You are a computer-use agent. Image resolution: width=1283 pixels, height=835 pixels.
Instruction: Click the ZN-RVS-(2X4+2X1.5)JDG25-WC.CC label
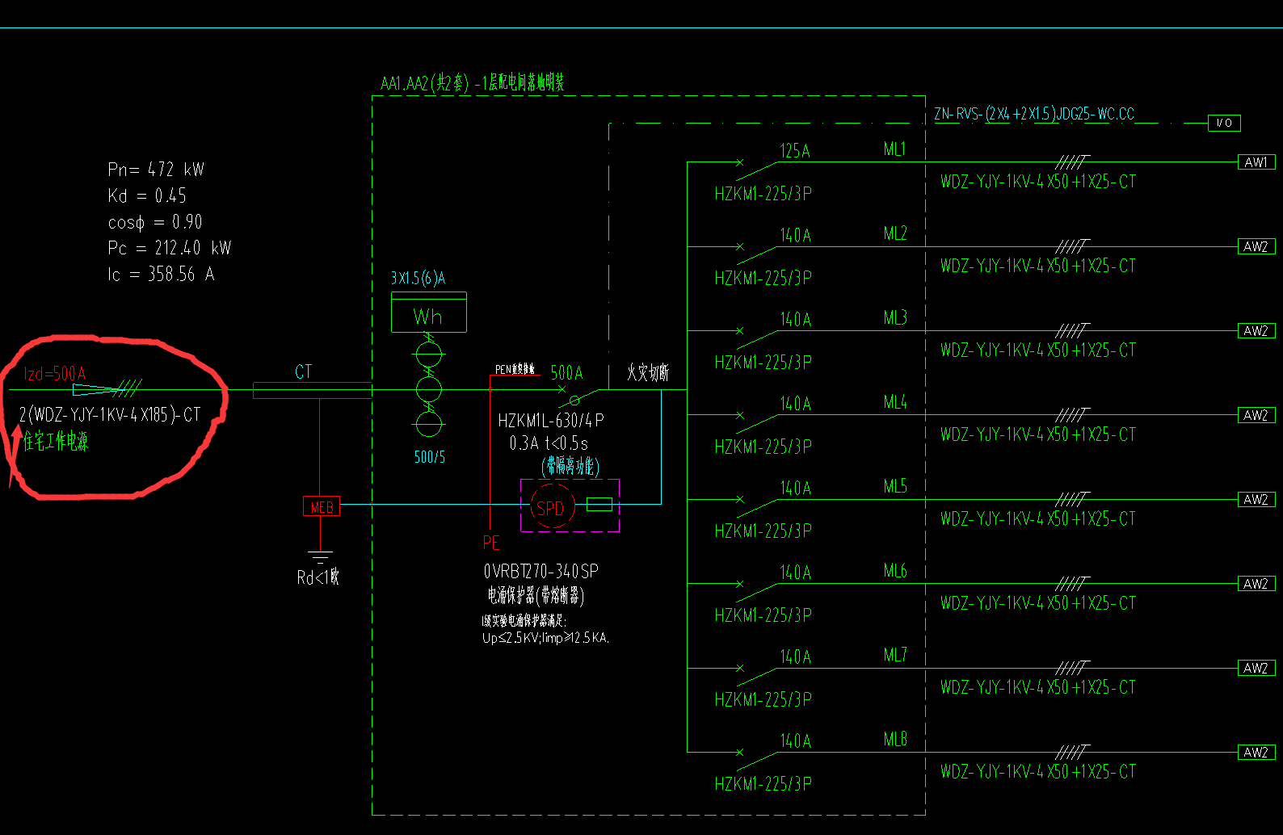[x=1034, y=114]
